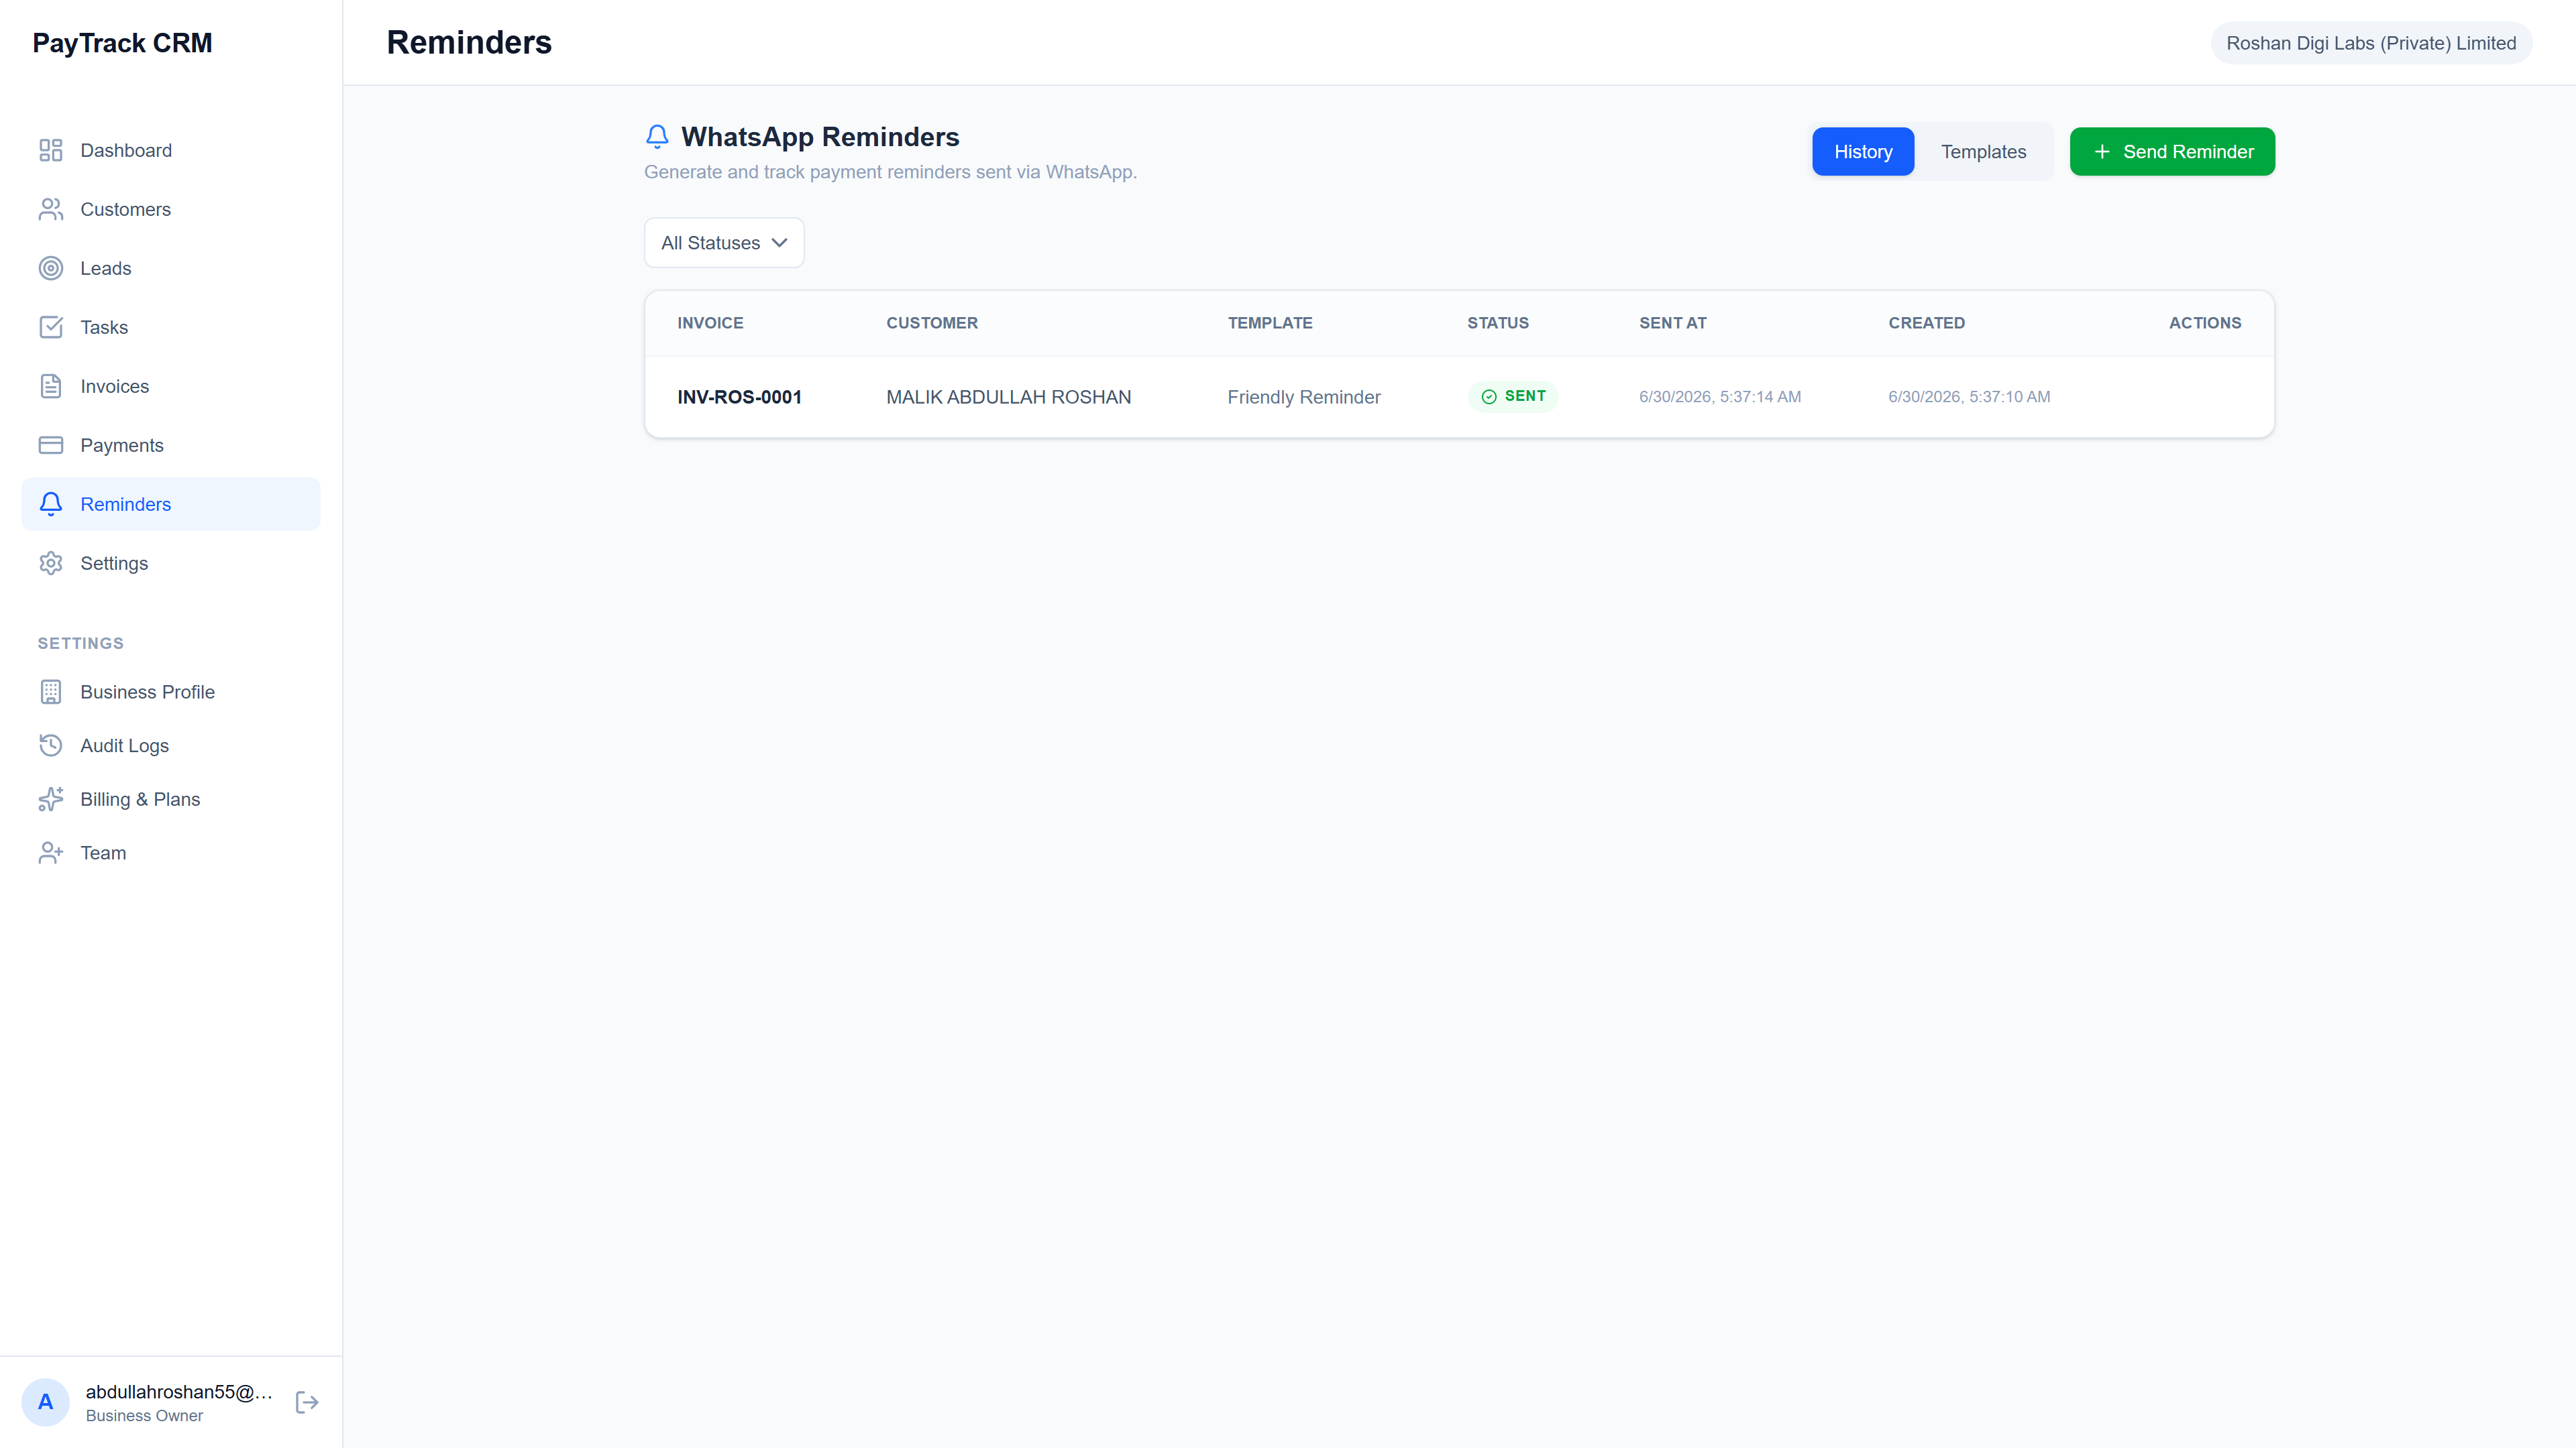Click the WhatsApp Reminders heading
2576x1448 pixels.
(820, 137)
